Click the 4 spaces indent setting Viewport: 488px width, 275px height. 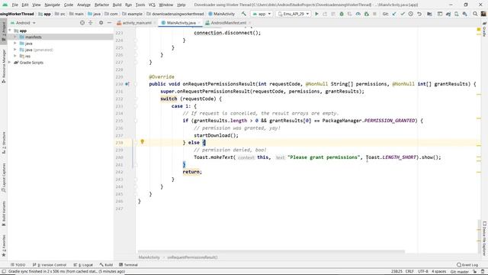pos(439,272)
